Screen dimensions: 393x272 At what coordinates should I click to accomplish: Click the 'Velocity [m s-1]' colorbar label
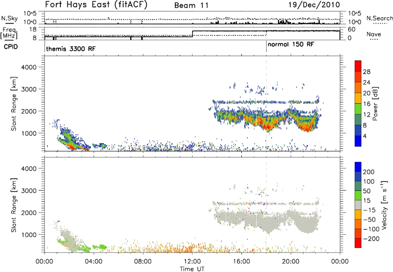click(x=384, y=205)
